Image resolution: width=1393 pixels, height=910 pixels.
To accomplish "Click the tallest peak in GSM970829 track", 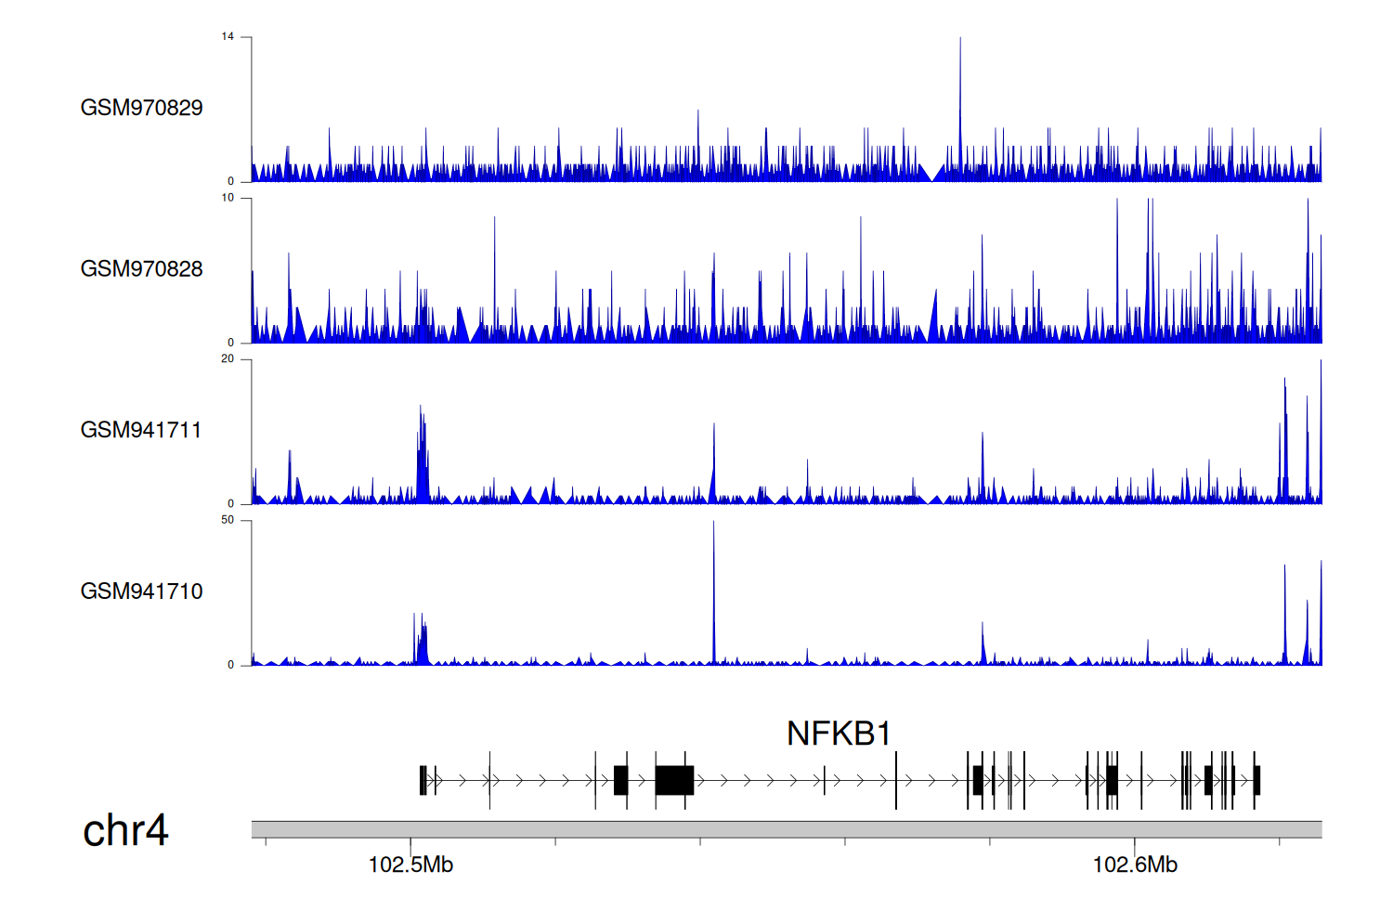I will (960, 93).
